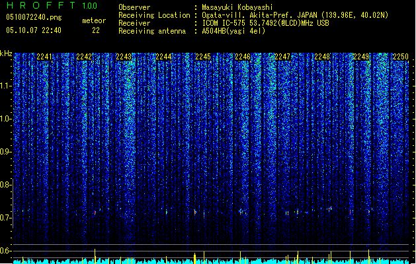Click the meteor echo just after 2248
The width and height of the screenshot is (416, 264).
330,209
